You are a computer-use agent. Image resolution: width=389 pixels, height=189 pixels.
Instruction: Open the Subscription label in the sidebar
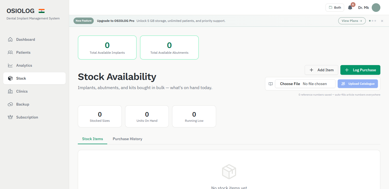tap(27, 117)
